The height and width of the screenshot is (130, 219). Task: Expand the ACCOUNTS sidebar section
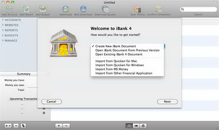pos(3,20)
